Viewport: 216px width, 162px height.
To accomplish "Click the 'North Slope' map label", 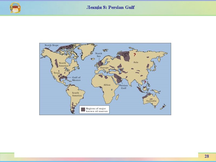I will tap(52, 45).
